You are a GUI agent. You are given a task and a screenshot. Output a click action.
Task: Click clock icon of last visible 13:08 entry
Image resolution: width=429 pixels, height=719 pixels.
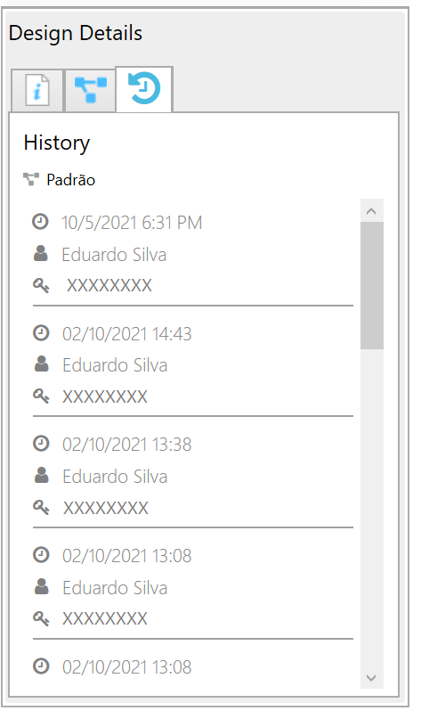(41, 666)
